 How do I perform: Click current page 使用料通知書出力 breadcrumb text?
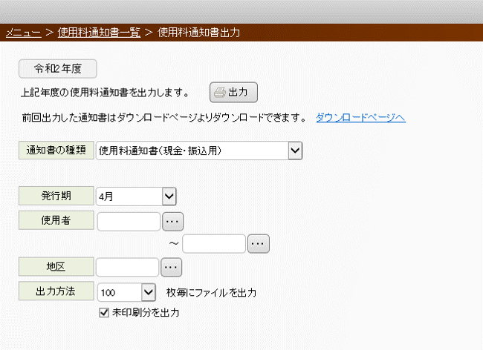click(x=199, y=33)
